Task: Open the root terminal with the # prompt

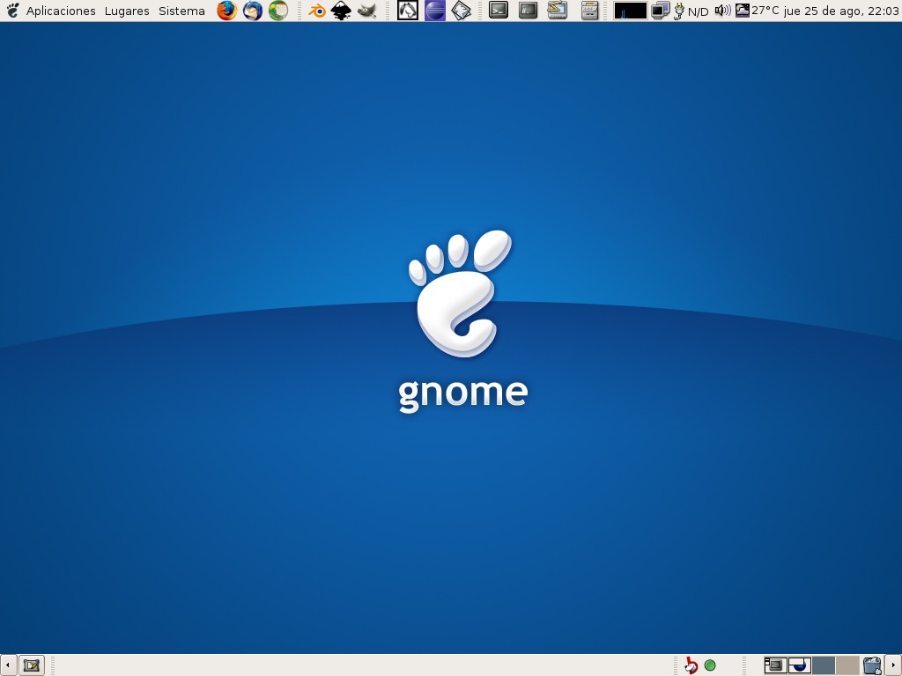Action: point(528,10)
